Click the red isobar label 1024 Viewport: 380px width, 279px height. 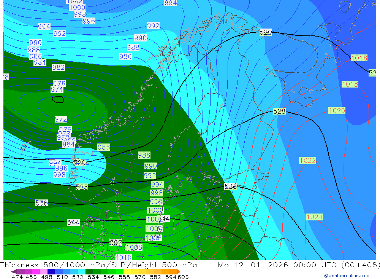click(315, 217)
